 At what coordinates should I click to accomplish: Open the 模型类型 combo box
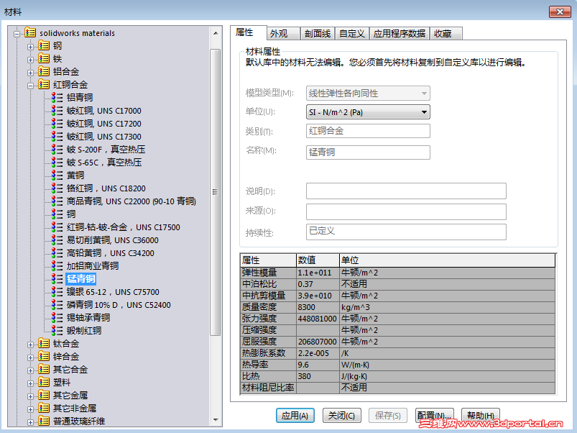click(x=424, y=93)
